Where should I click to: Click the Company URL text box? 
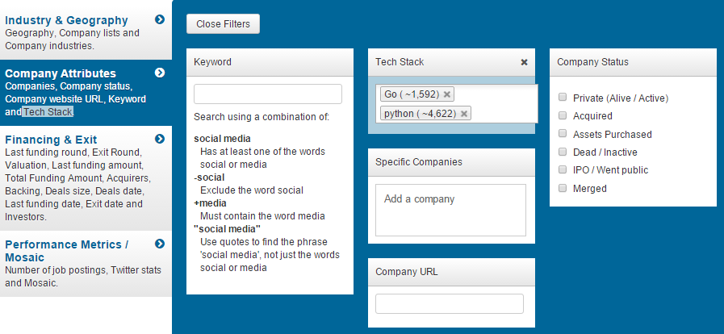(x=450, y=303)
